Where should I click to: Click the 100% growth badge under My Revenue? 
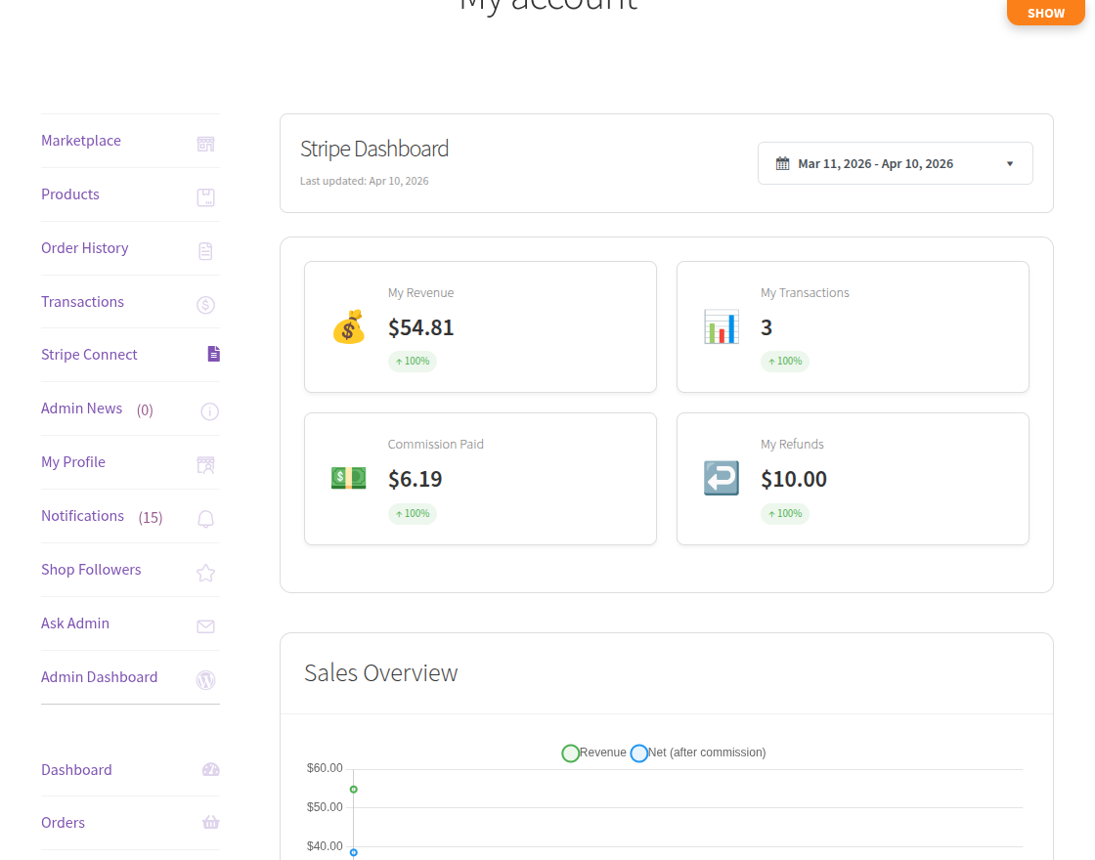[412, 361]
